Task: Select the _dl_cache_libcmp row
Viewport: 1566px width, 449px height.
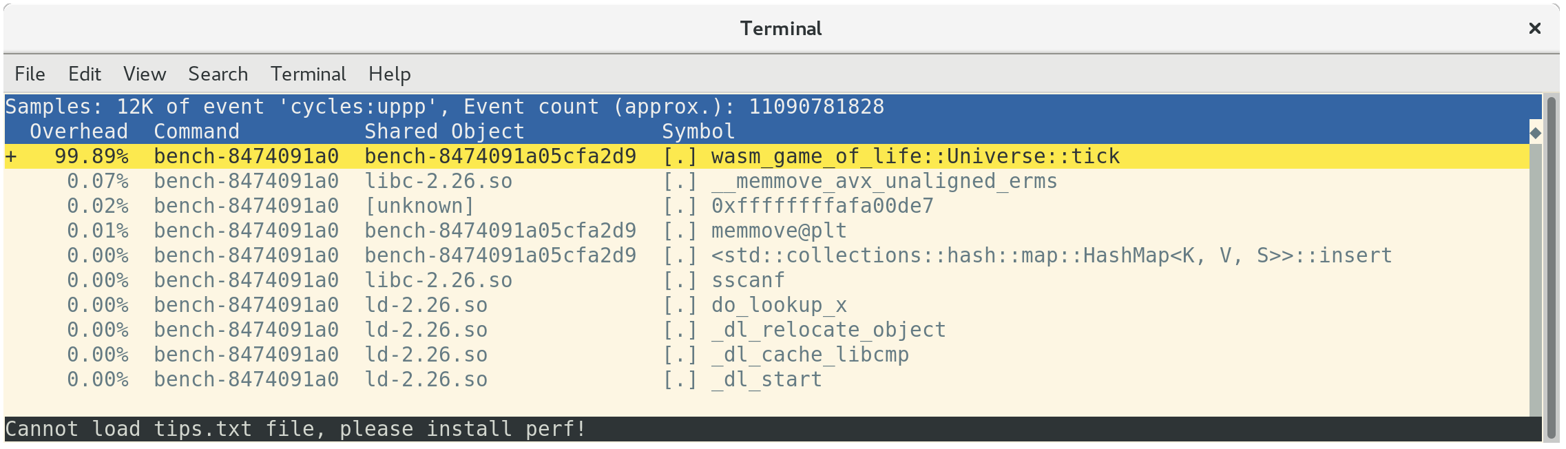Action: [809, 355]
